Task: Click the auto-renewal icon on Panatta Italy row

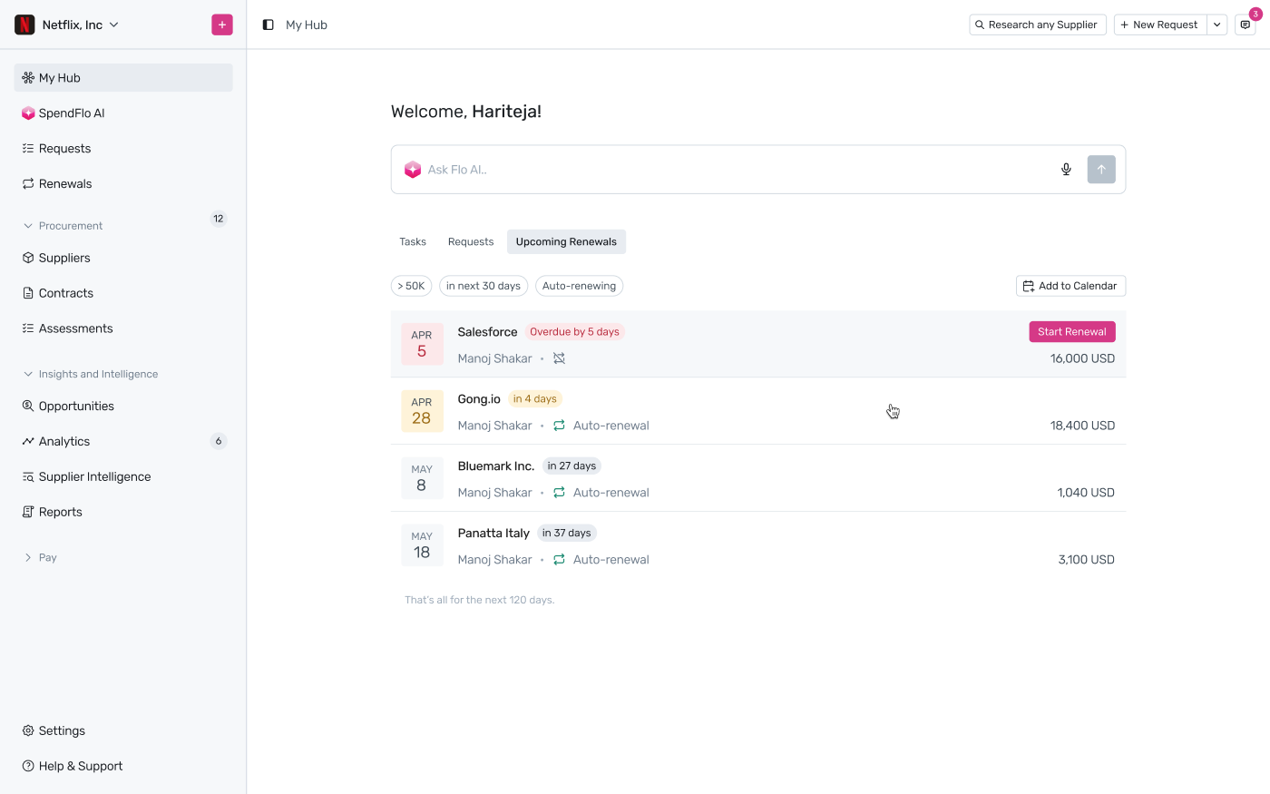Action: (x=560, y=560)
